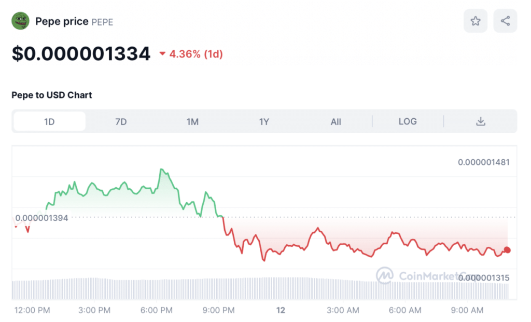Switch to the 7D timeframe

click(121, 121)
